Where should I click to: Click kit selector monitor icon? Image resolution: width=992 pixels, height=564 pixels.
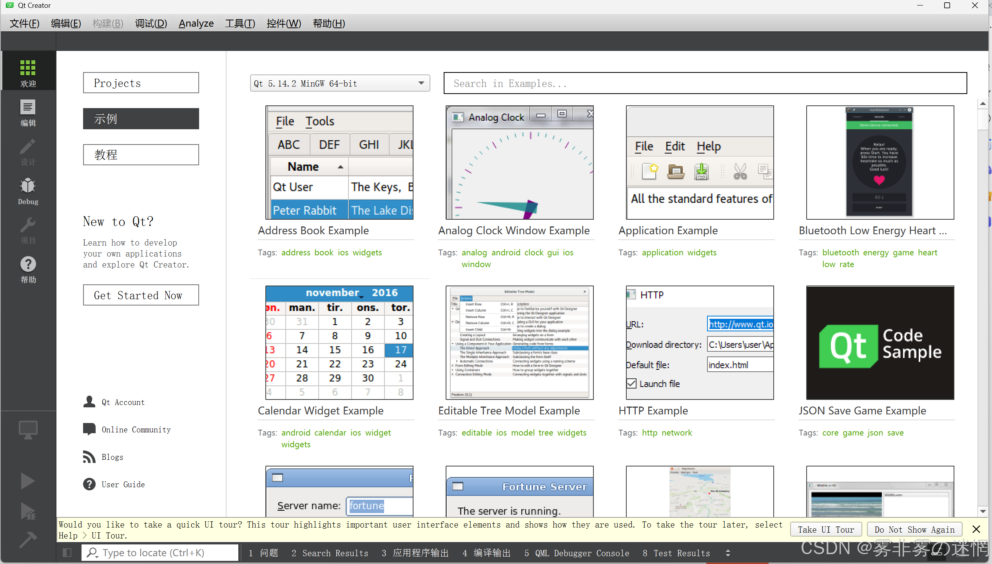point(28,430)
